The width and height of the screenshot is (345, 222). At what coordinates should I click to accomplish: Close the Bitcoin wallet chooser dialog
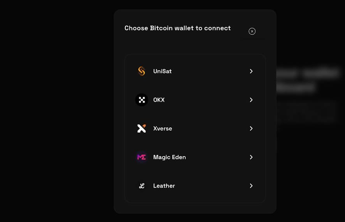point(252,31)
